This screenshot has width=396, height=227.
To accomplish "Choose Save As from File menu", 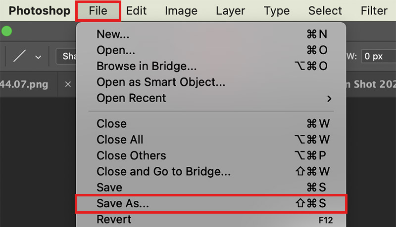I will click(211, 203).
